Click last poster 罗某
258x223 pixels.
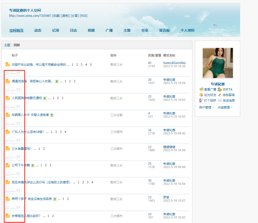(166, 197)
